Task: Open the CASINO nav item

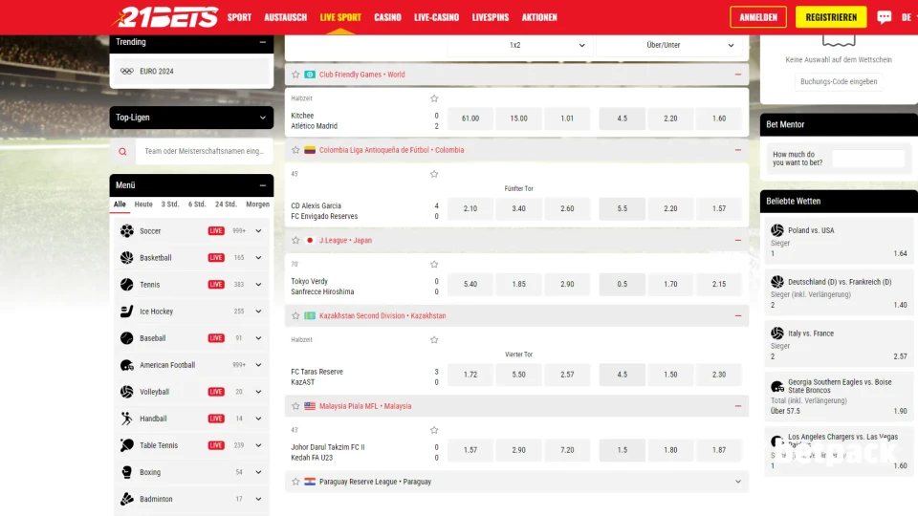Action: (x=387, y=17)
